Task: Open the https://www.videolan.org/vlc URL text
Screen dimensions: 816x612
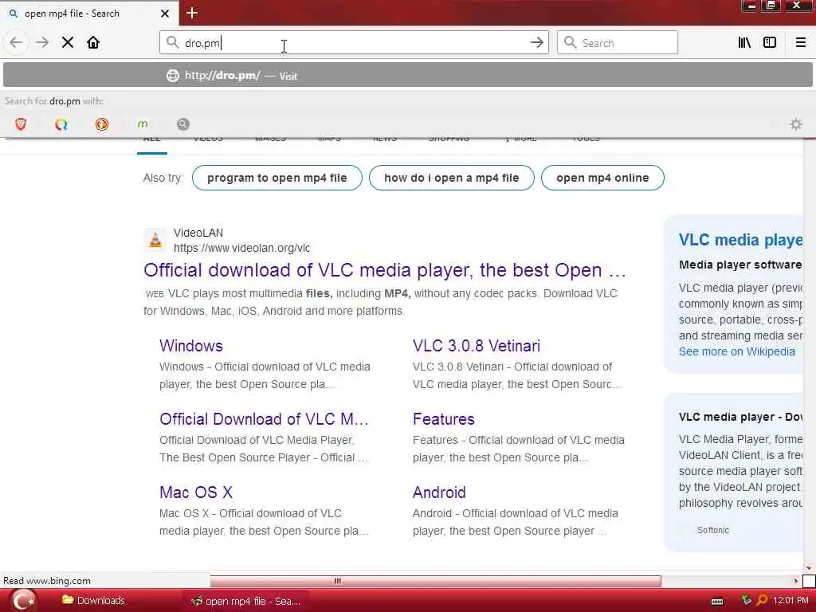Action: click(242, 249)
